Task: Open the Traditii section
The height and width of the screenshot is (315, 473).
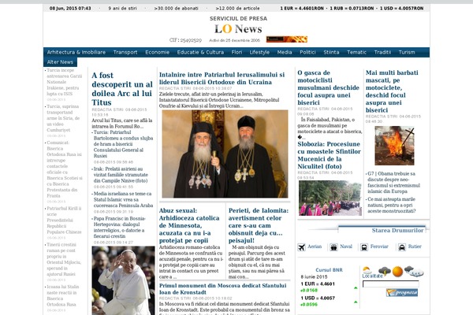Action: pos(382,52)
